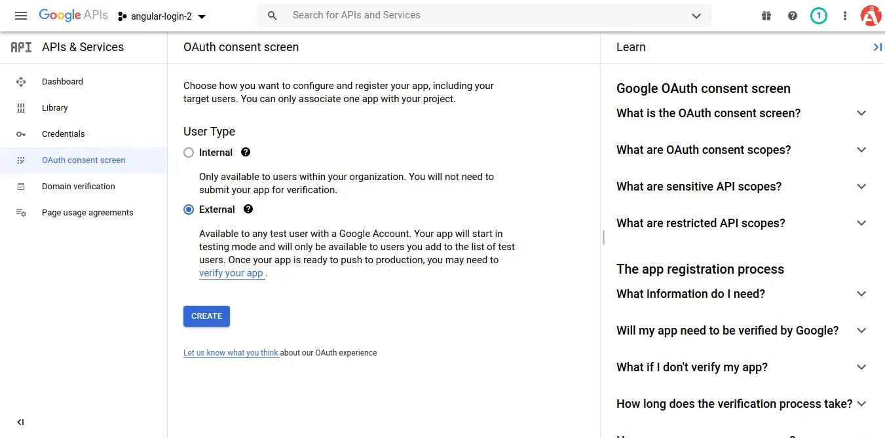The height and width of the screenshot is (438, 885).
Task: Follow the "verify your app" link
Action: (x=231, y=274)
